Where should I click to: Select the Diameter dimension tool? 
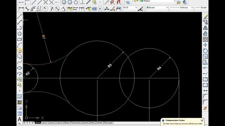pyautogui.click(x=57, y=9)
